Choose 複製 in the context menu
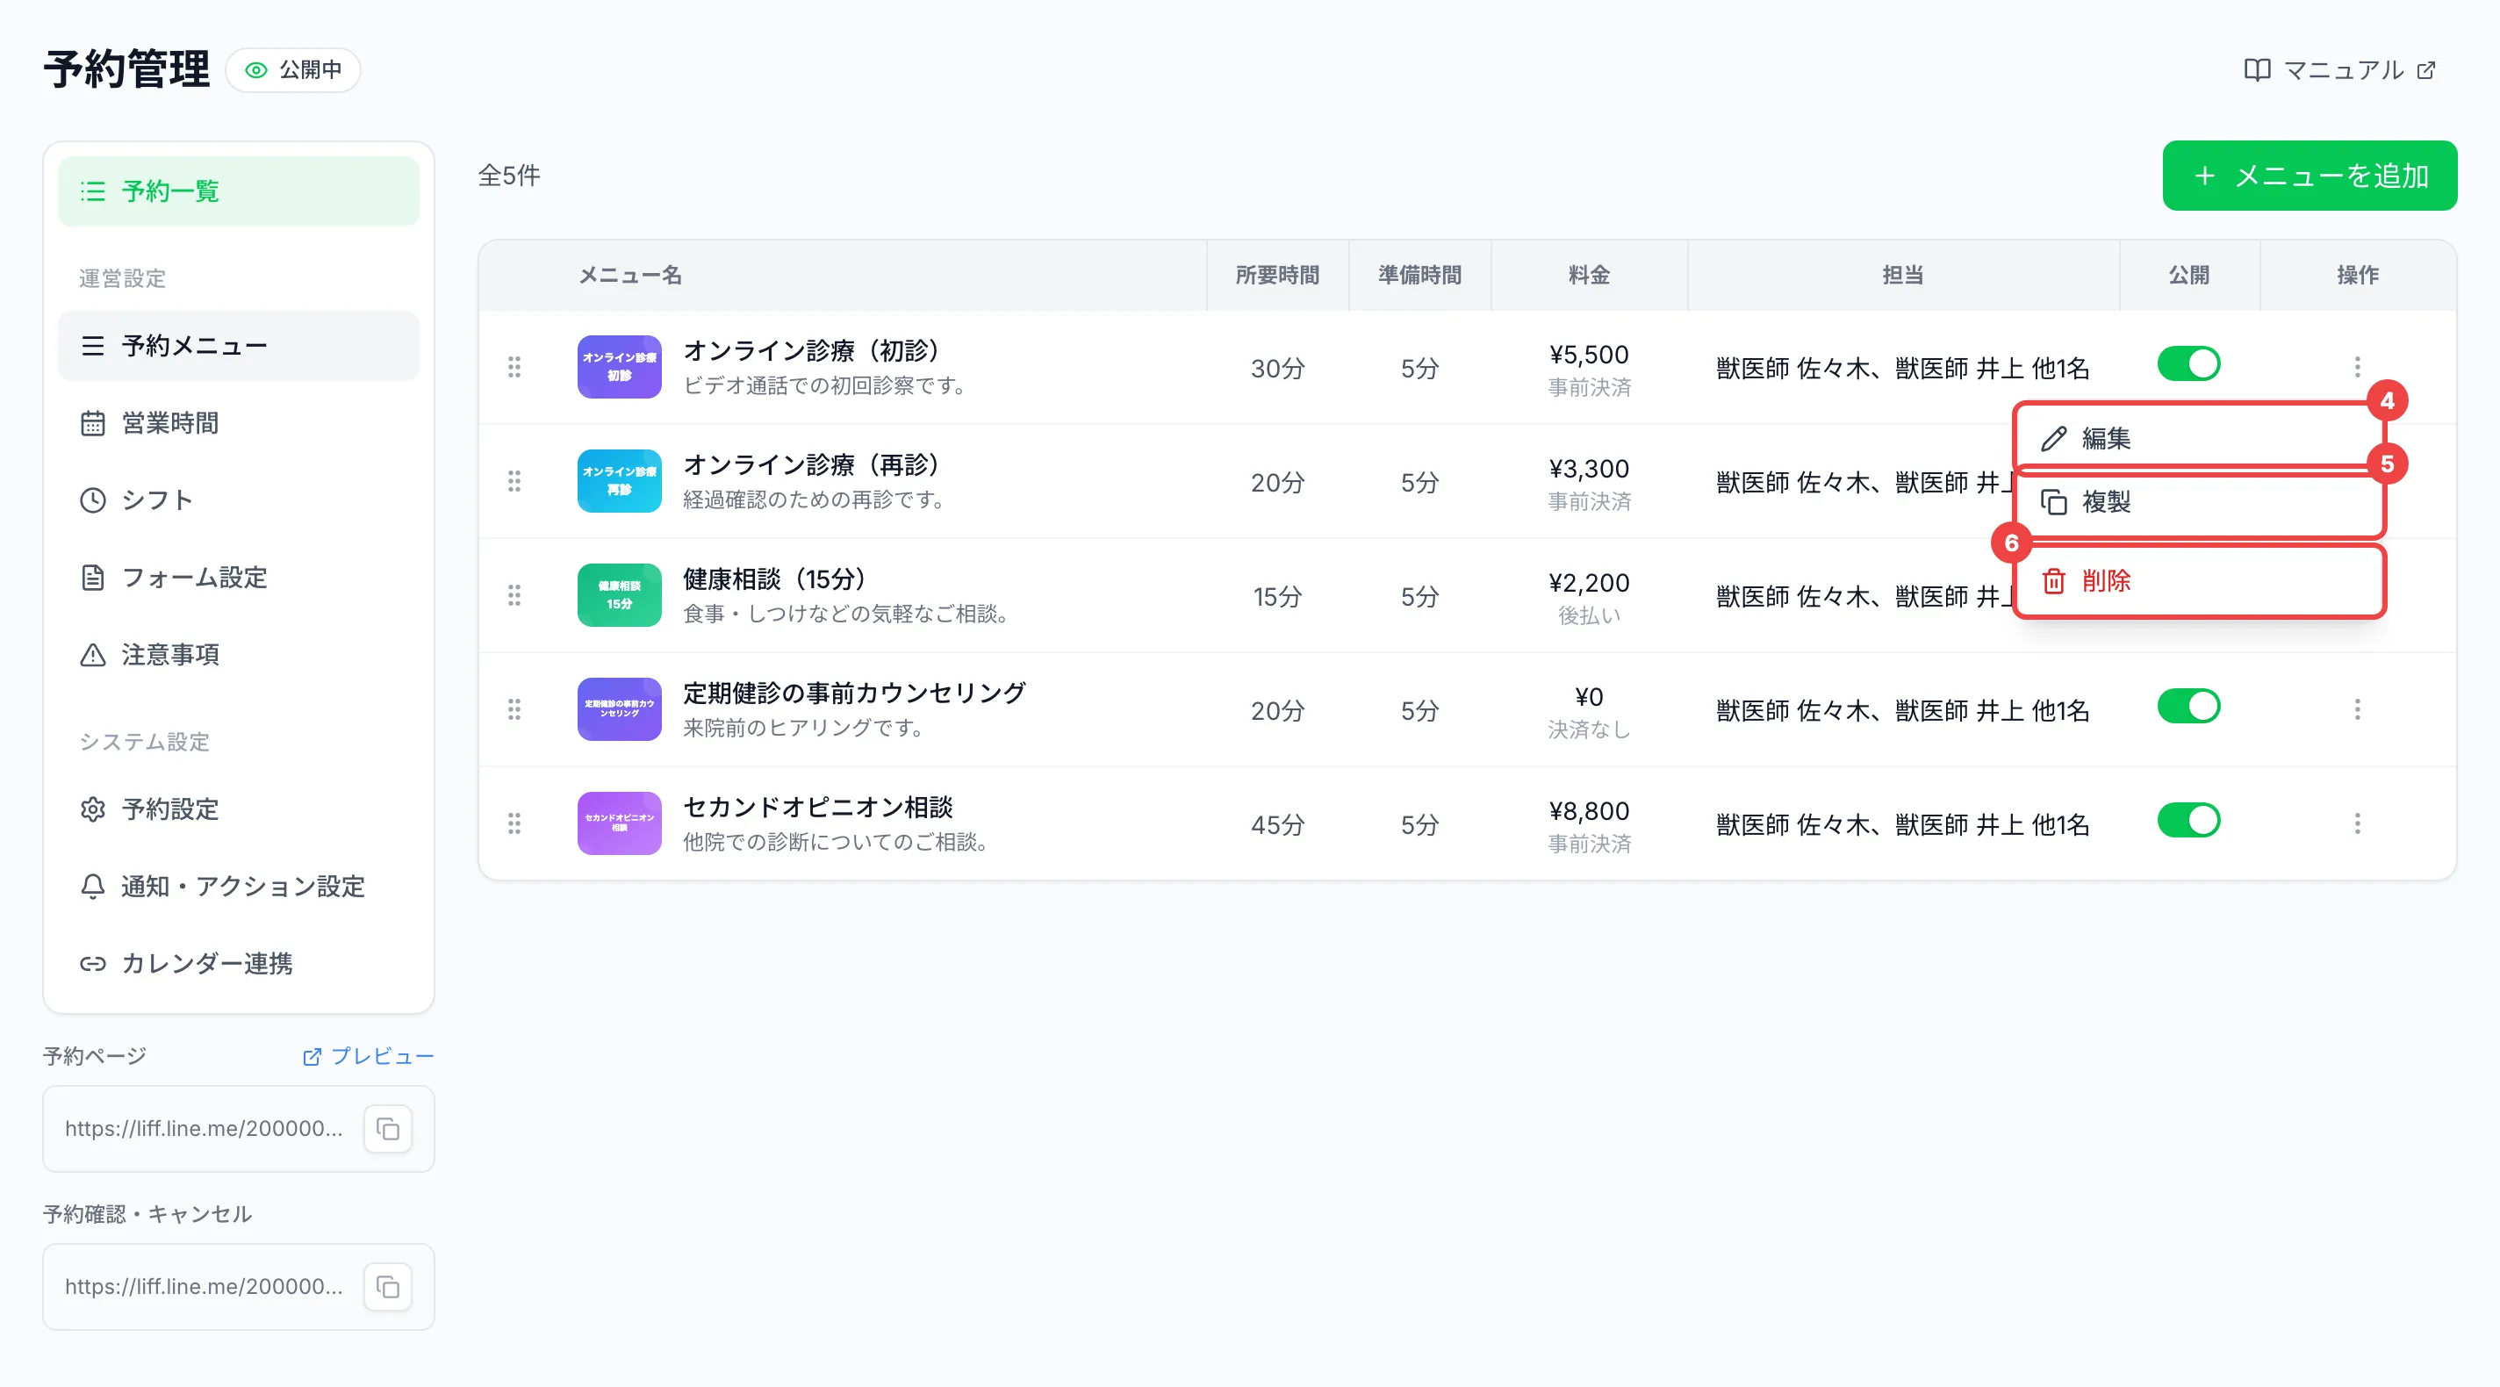This screenshot has width=2500, height=1387. click(2198, 502)
